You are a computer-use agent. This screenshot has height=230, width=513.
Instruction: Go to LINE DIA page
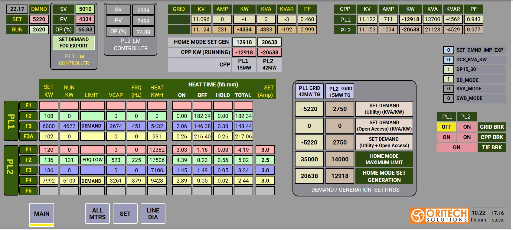tap(153, 214)
